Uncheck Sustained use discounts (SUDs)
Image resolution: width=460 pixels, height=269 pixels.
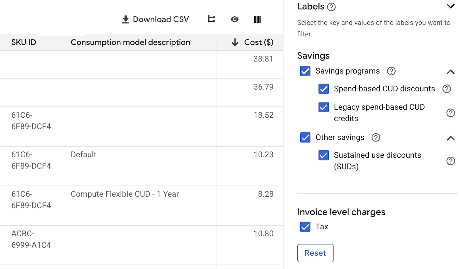(323, 155)
